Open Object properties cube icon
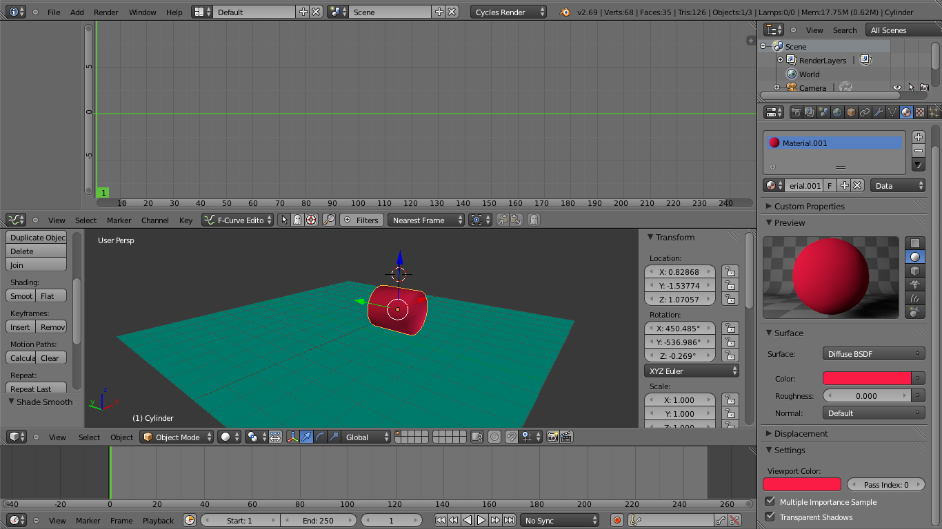Image resolution: width=942 pixels, height=529 pixels. tap(852, 112)
